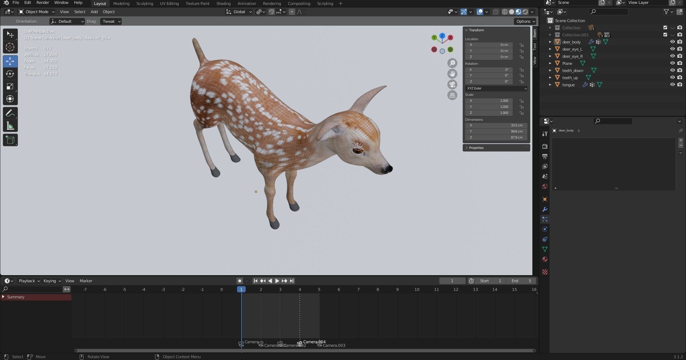Open Physics properties tab
This screenshot has width=686, height=360.
point(545,229)
